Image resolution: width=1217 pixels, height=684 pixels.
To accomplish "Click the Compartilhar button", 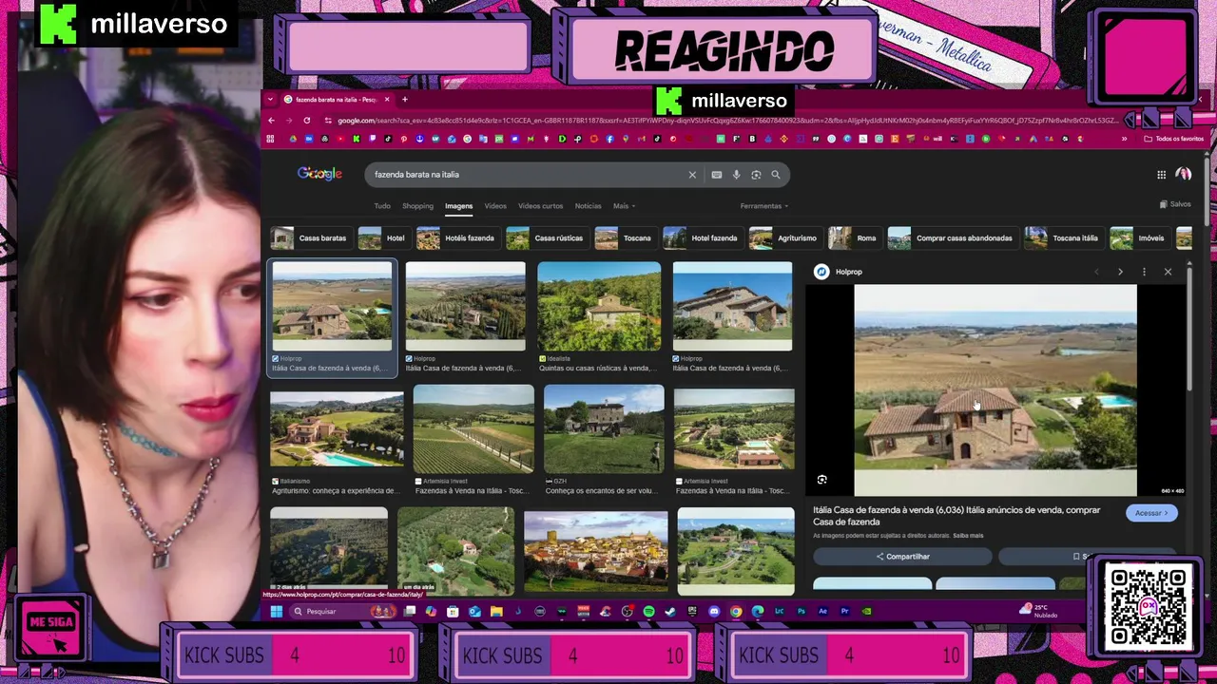I will coord(902,557).
